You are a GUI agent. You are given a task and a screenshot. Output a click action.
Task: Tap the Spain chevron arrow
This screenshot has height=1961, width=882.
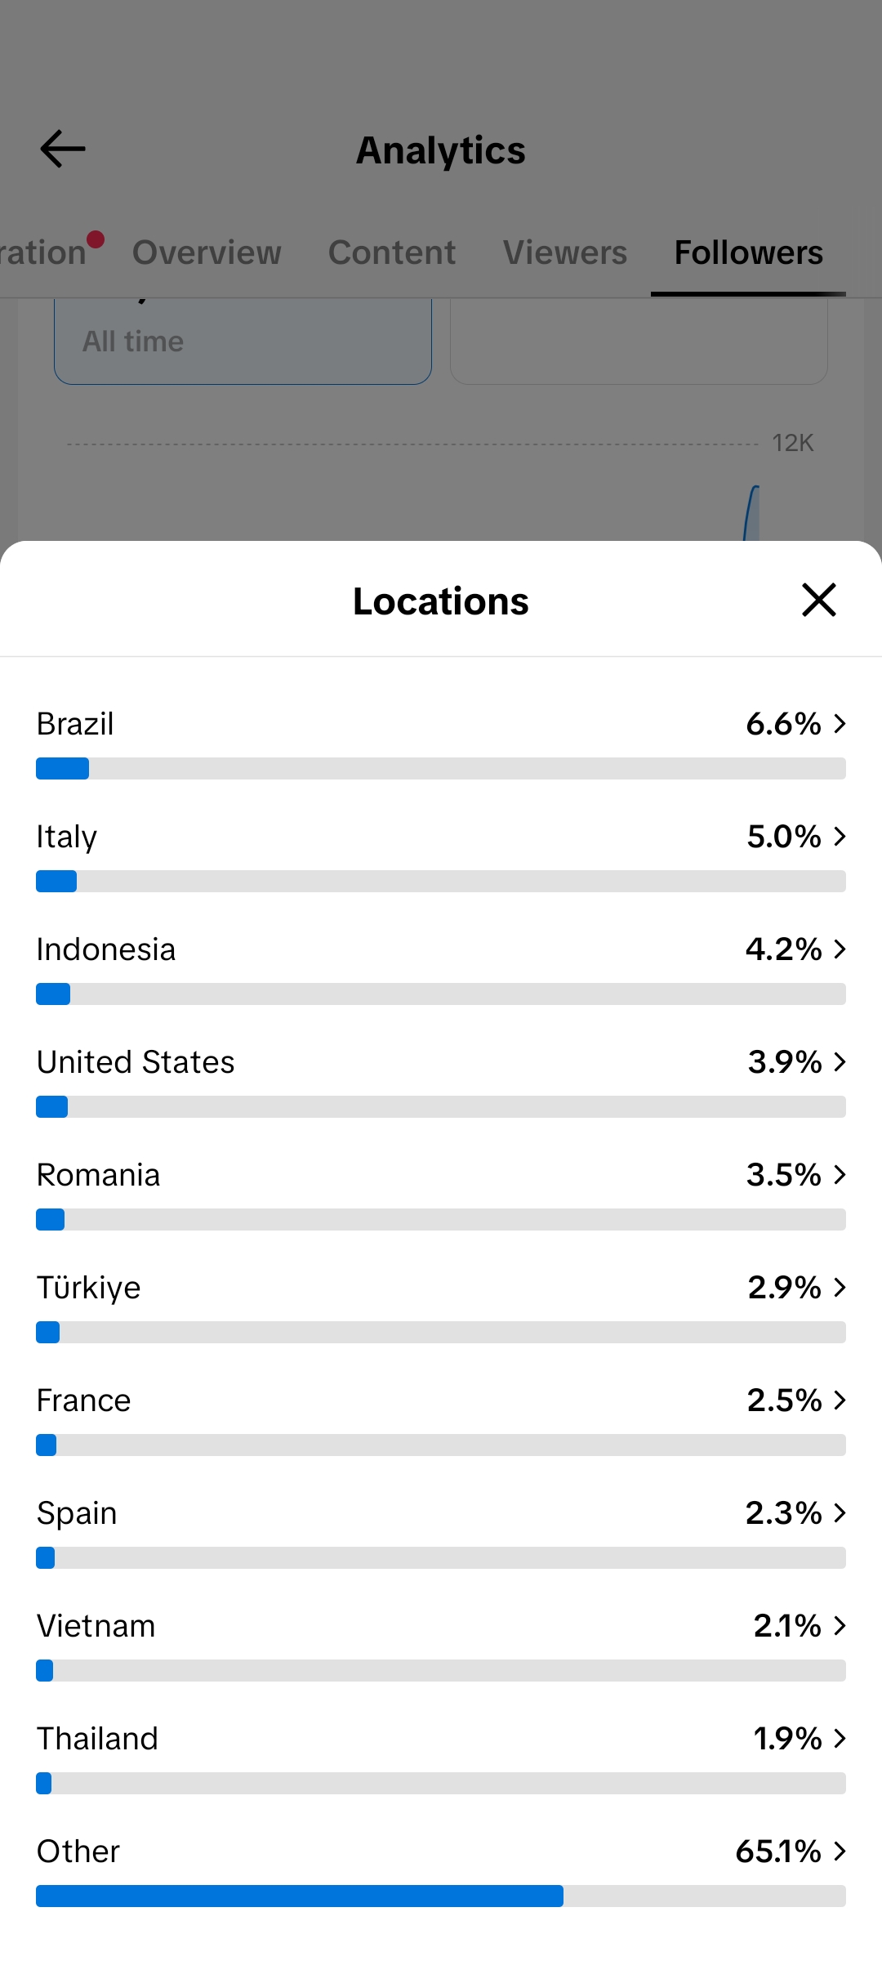click(x=840, y=1512)
